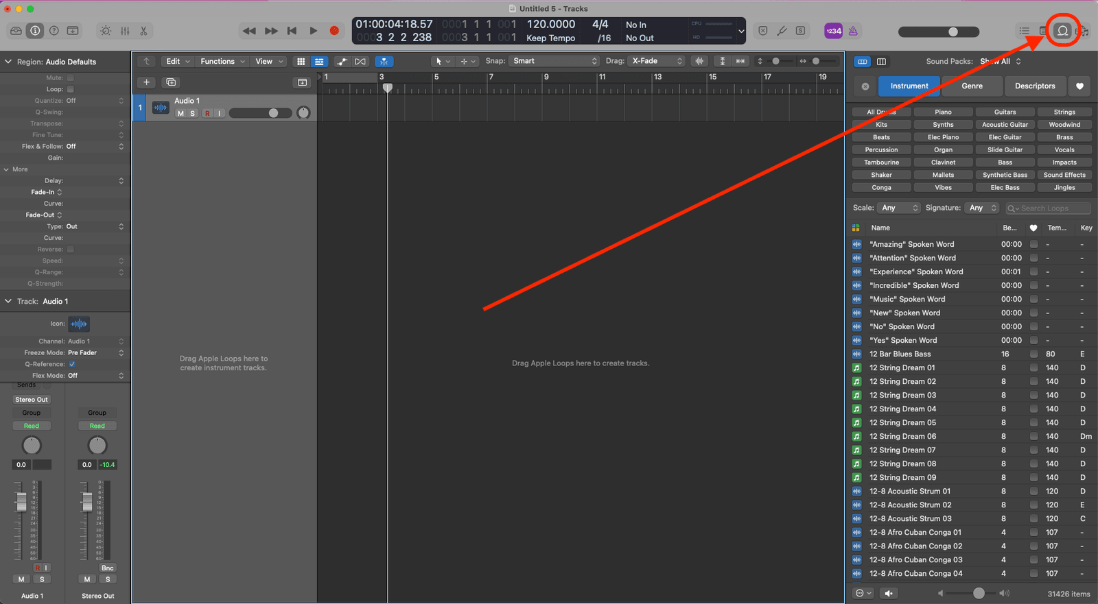The width and height of the screenshot is (1098, 604).
Task: Open the Functions menu
Action: click(222, 62)
